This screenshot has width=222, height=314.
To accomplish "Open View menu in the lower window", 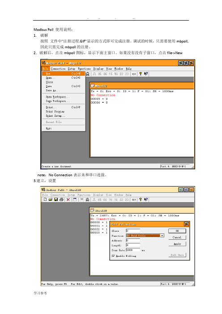I will click(109, 195).
